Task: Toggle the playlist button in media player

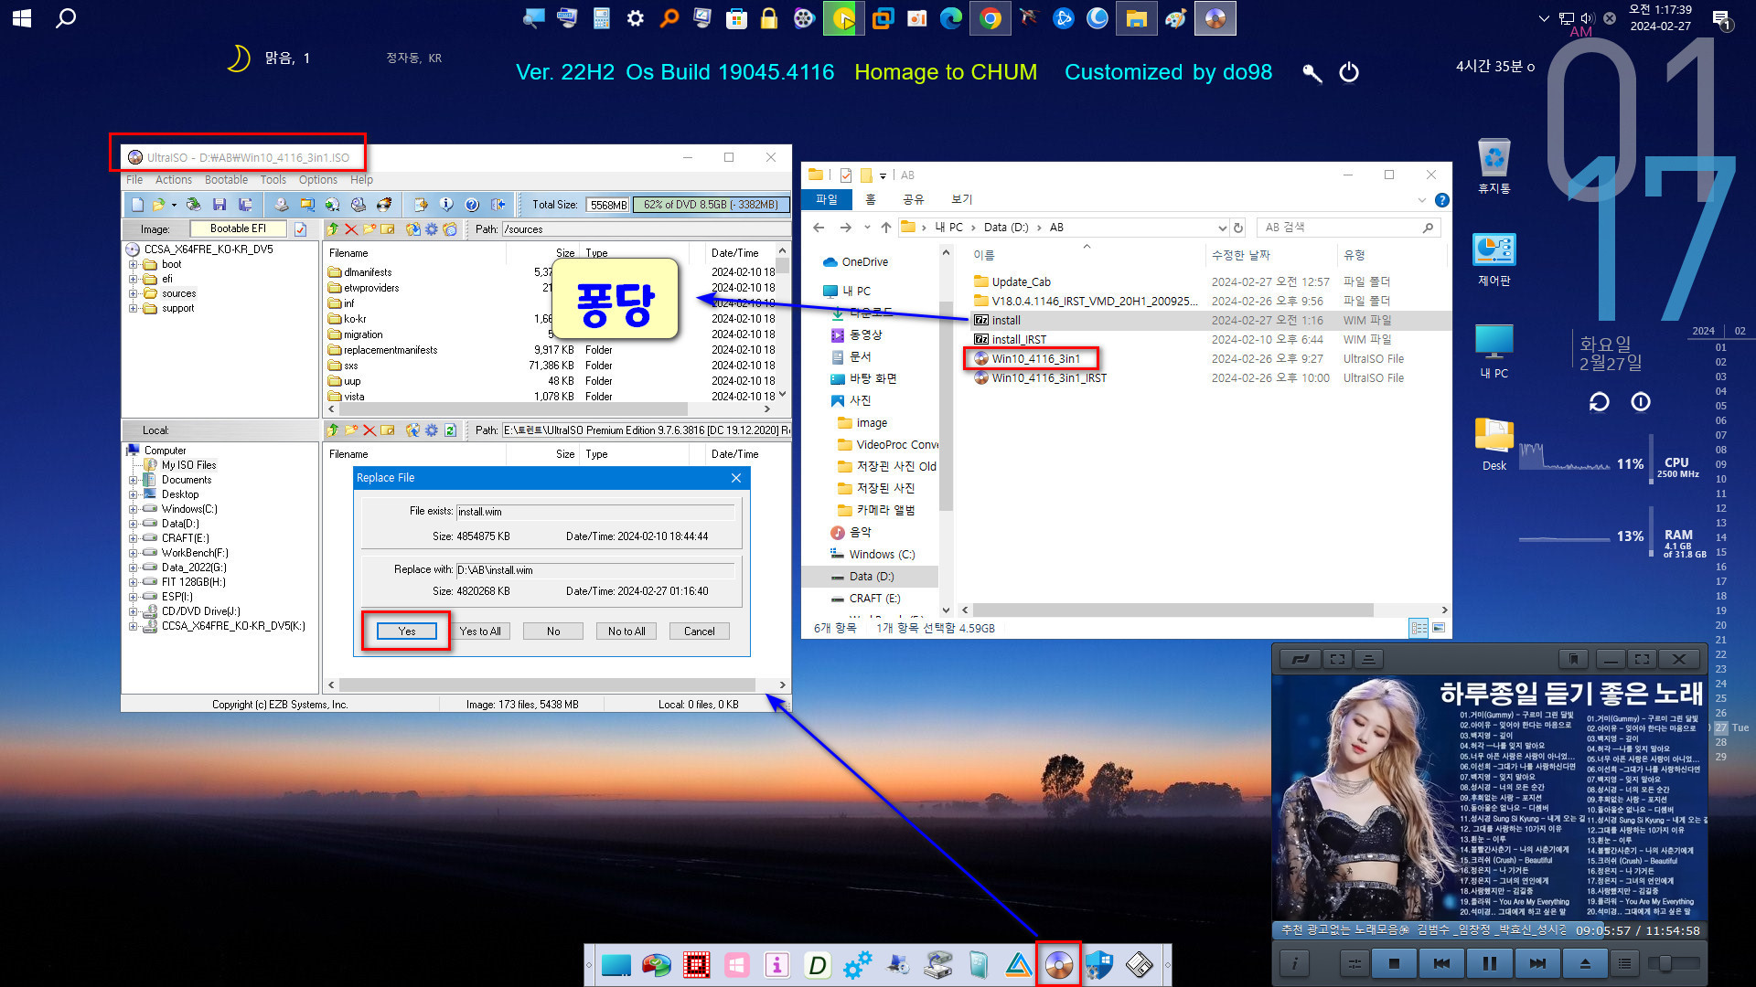Action: click(1624, 963)
